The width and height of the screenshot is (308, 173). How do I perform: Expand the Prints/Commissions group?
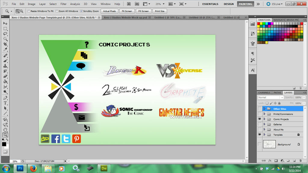click(264, 114)
